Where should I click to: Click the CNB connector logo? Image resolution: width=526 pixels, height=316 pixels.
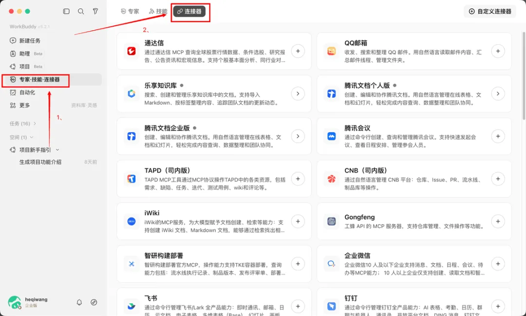[x=332, y=179]
